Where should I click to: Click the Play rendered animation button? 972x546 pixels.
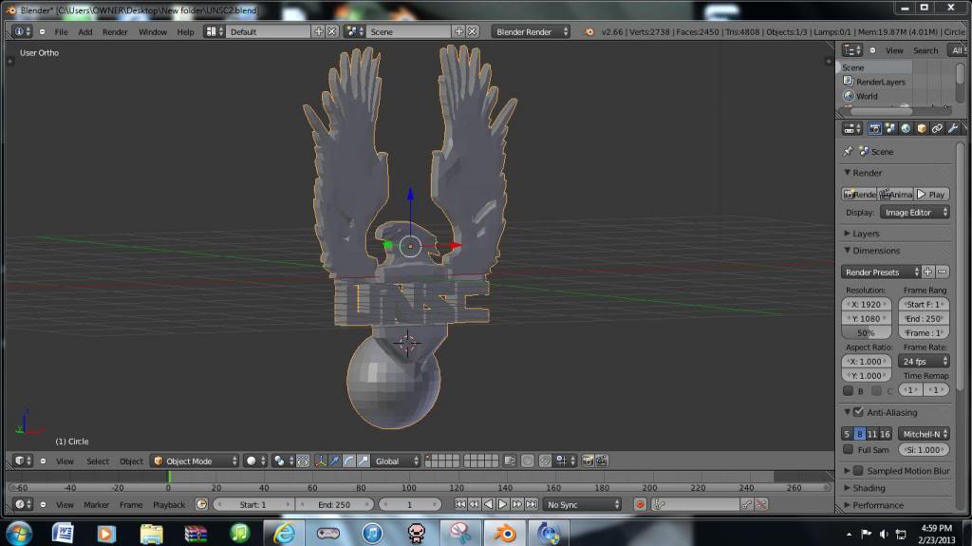coord(932,195)
